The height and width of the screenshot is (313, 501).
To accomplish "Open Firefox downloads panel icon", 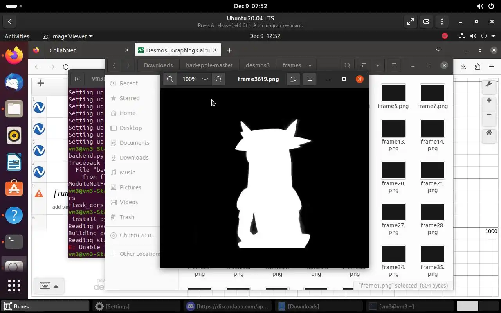I will [x=463, y=67].
